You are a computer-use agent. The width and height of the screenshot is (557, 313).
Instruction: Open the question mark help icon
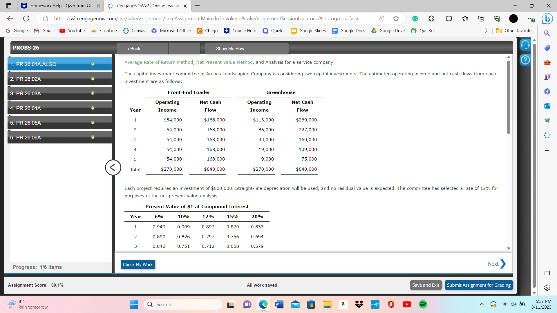point(525,60)
